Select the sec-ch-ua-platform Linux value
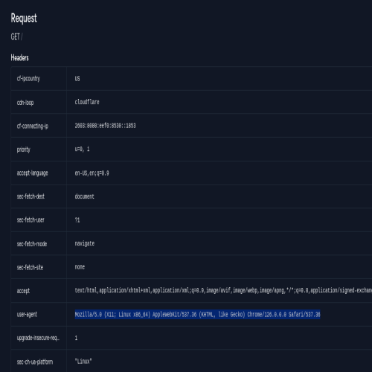372x372 pixels. pos(83,362)
